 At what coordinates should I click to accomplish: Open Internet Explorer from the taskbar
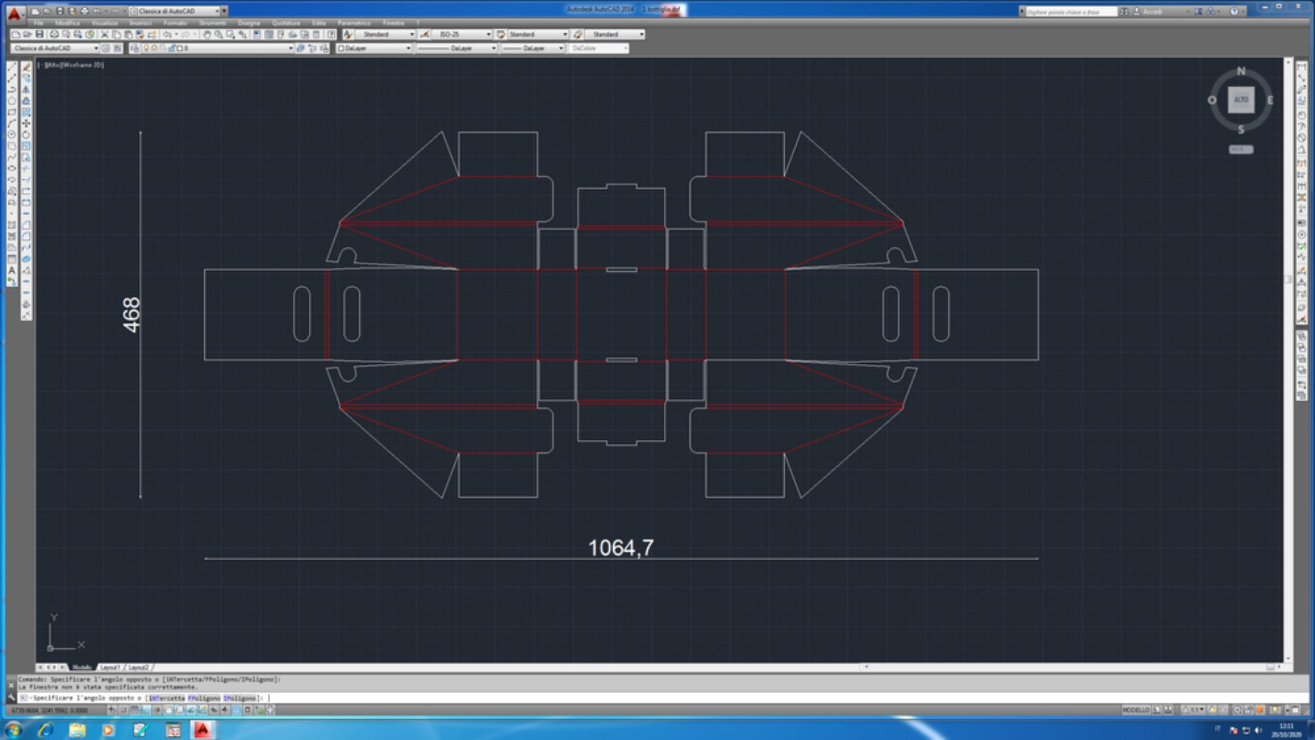[x=46, y=730]
